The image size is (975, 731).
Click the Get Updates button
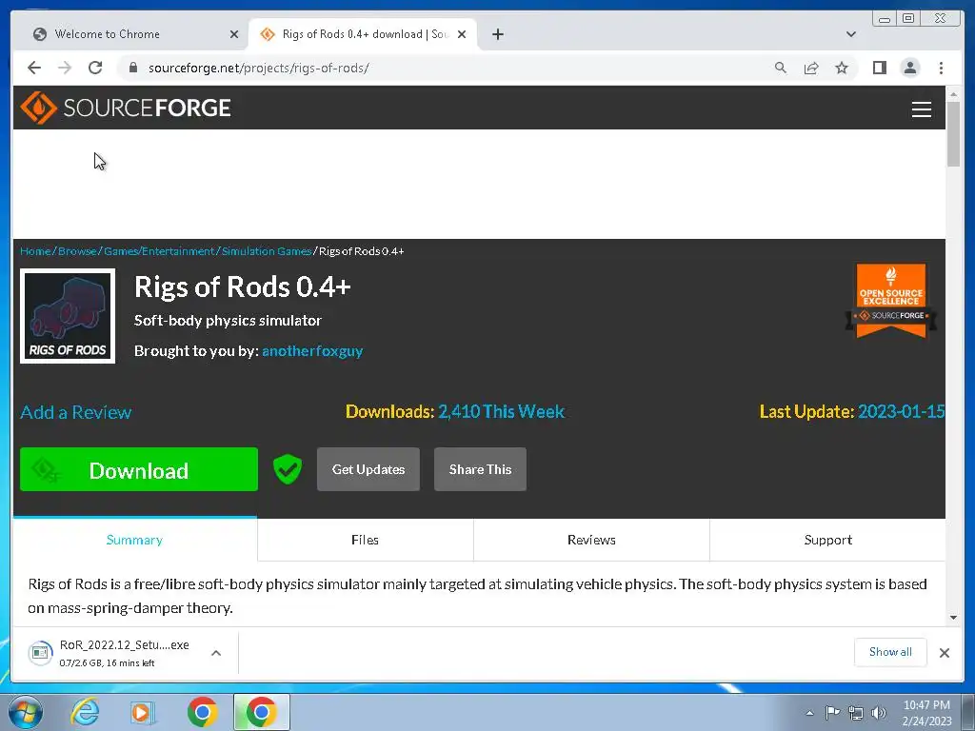coord(368,469)
